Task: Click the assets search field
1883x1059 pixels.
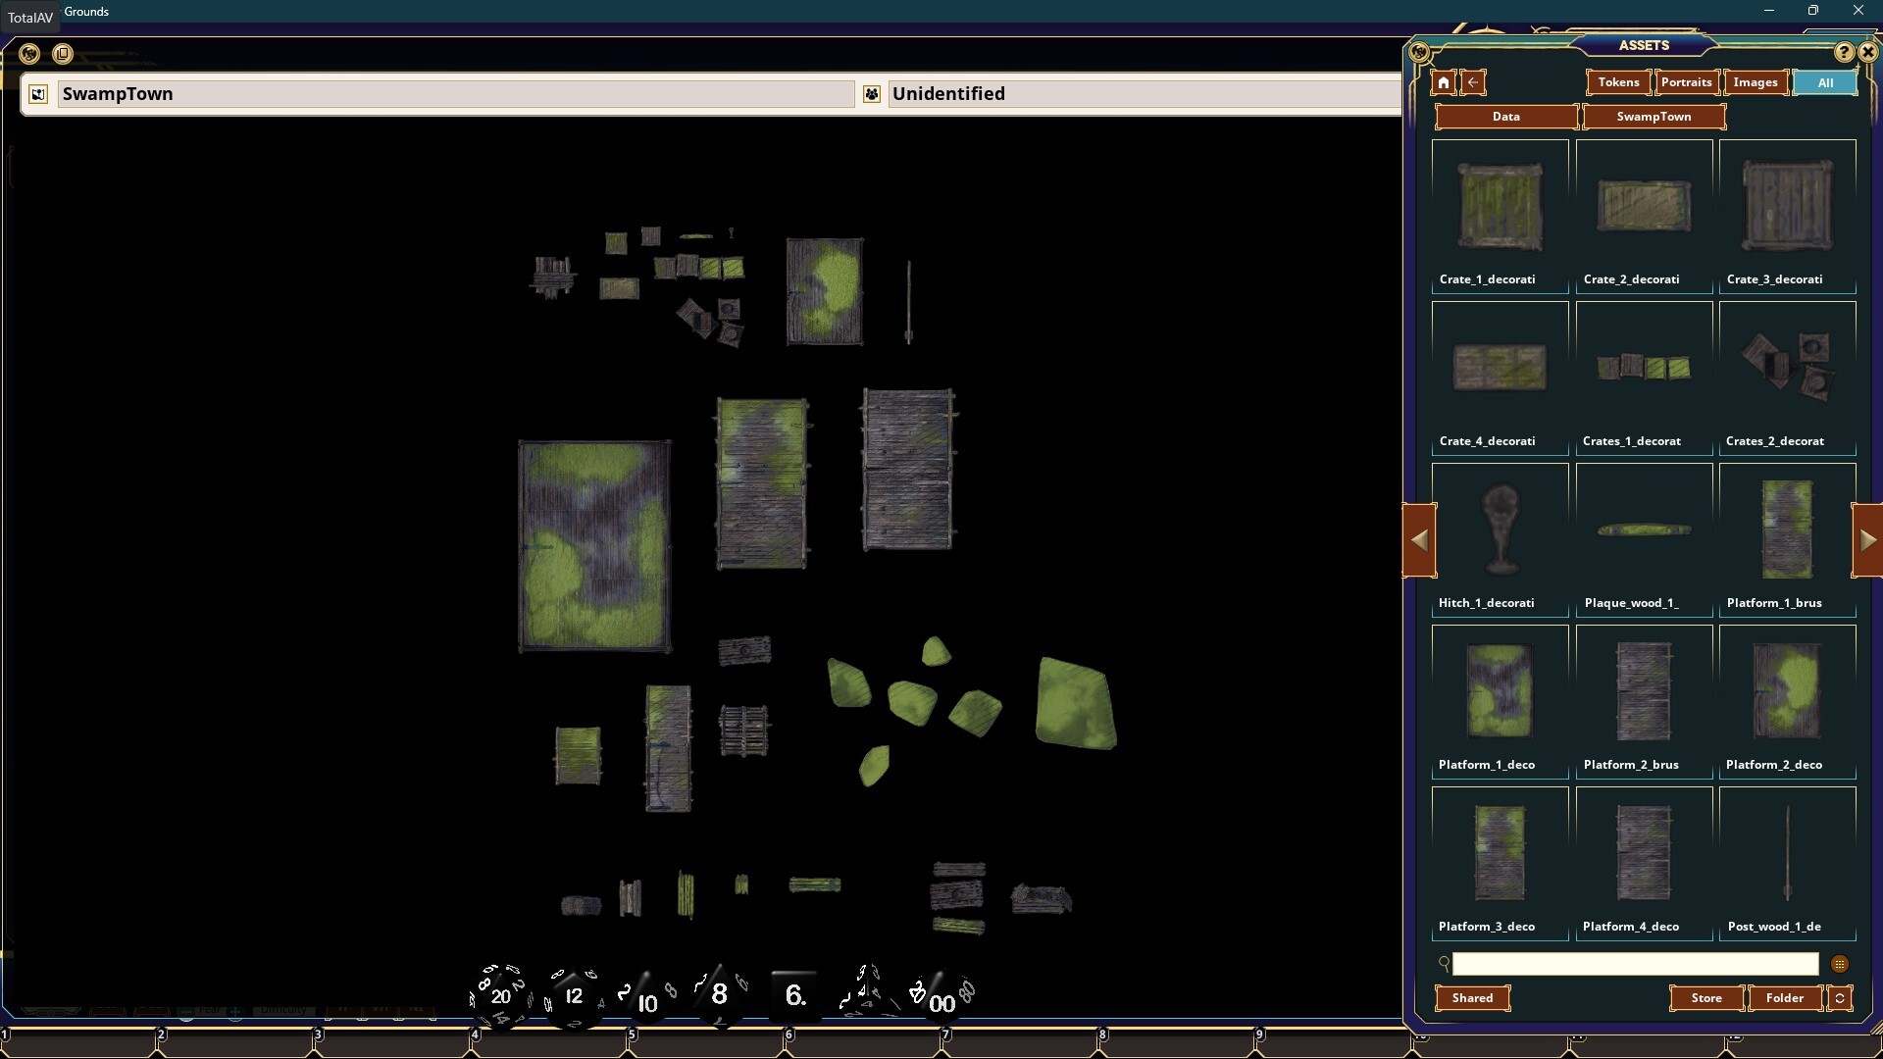Action: tap(1635, 965)
